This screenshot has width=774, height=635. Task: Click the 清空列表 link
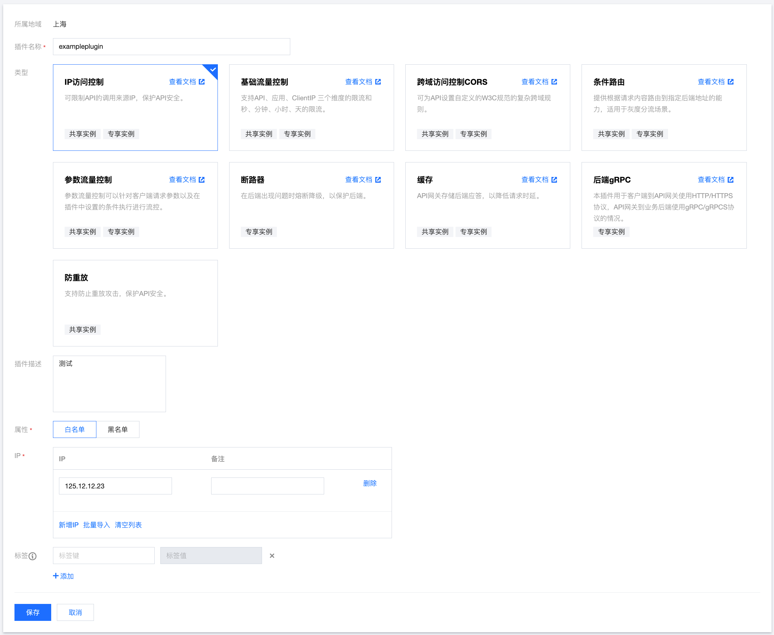(128, 525)
